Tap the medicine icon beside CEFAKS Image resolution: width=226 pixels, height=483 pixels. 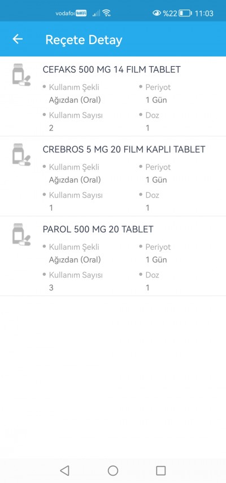21,75
